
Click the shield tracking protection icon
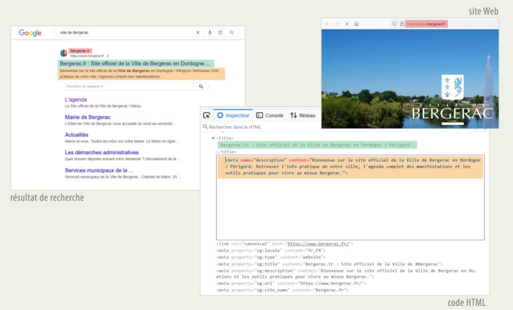click(394, 24)
